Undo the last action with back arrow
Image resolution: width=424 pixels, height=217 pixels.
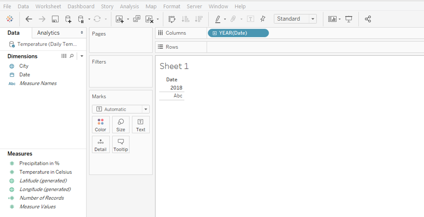click(29, 19)
